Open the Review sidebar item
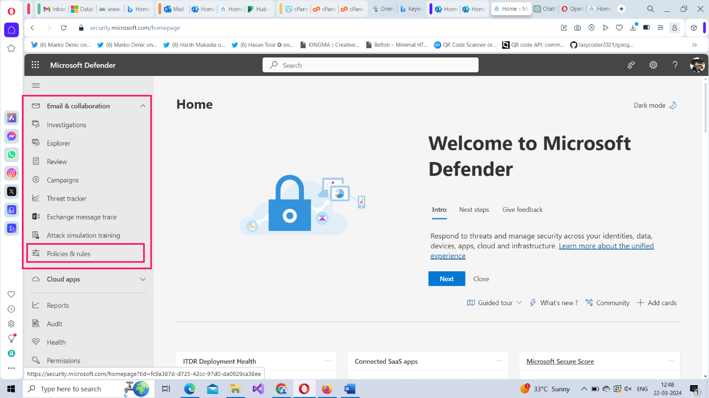The width and height of the screenshot is (709, 398). pos(57,162)
